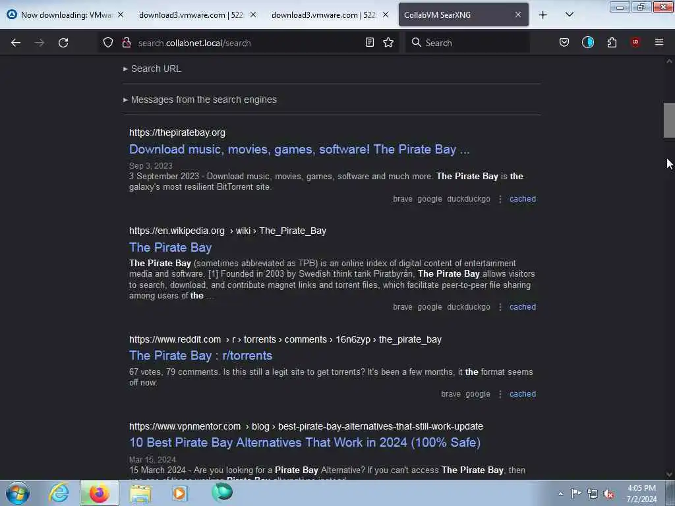Click the page vertical scrollbar thumb
675x506 pixels.
point(669,120)
